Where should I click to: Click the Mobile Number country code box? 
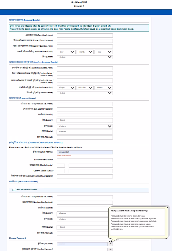[x=61, y=165]
